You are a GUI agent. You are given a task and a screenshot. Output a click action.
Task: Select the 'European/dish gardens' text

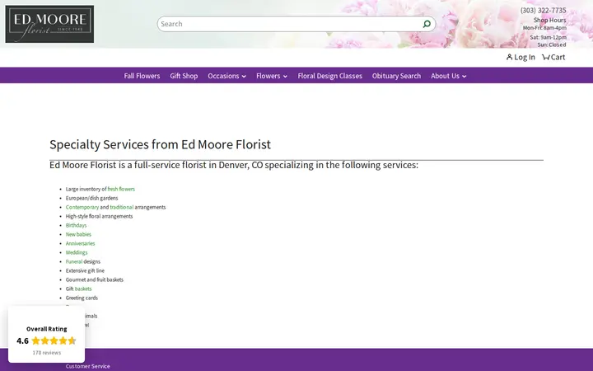tap(92, 198)
